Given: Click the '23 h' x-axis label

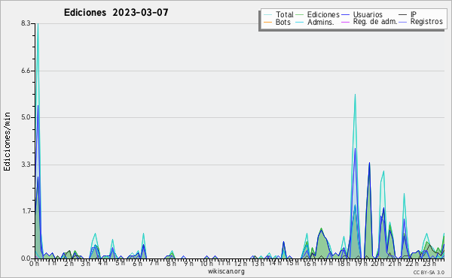Looking at the screenshot, I should tap(429, 264).
